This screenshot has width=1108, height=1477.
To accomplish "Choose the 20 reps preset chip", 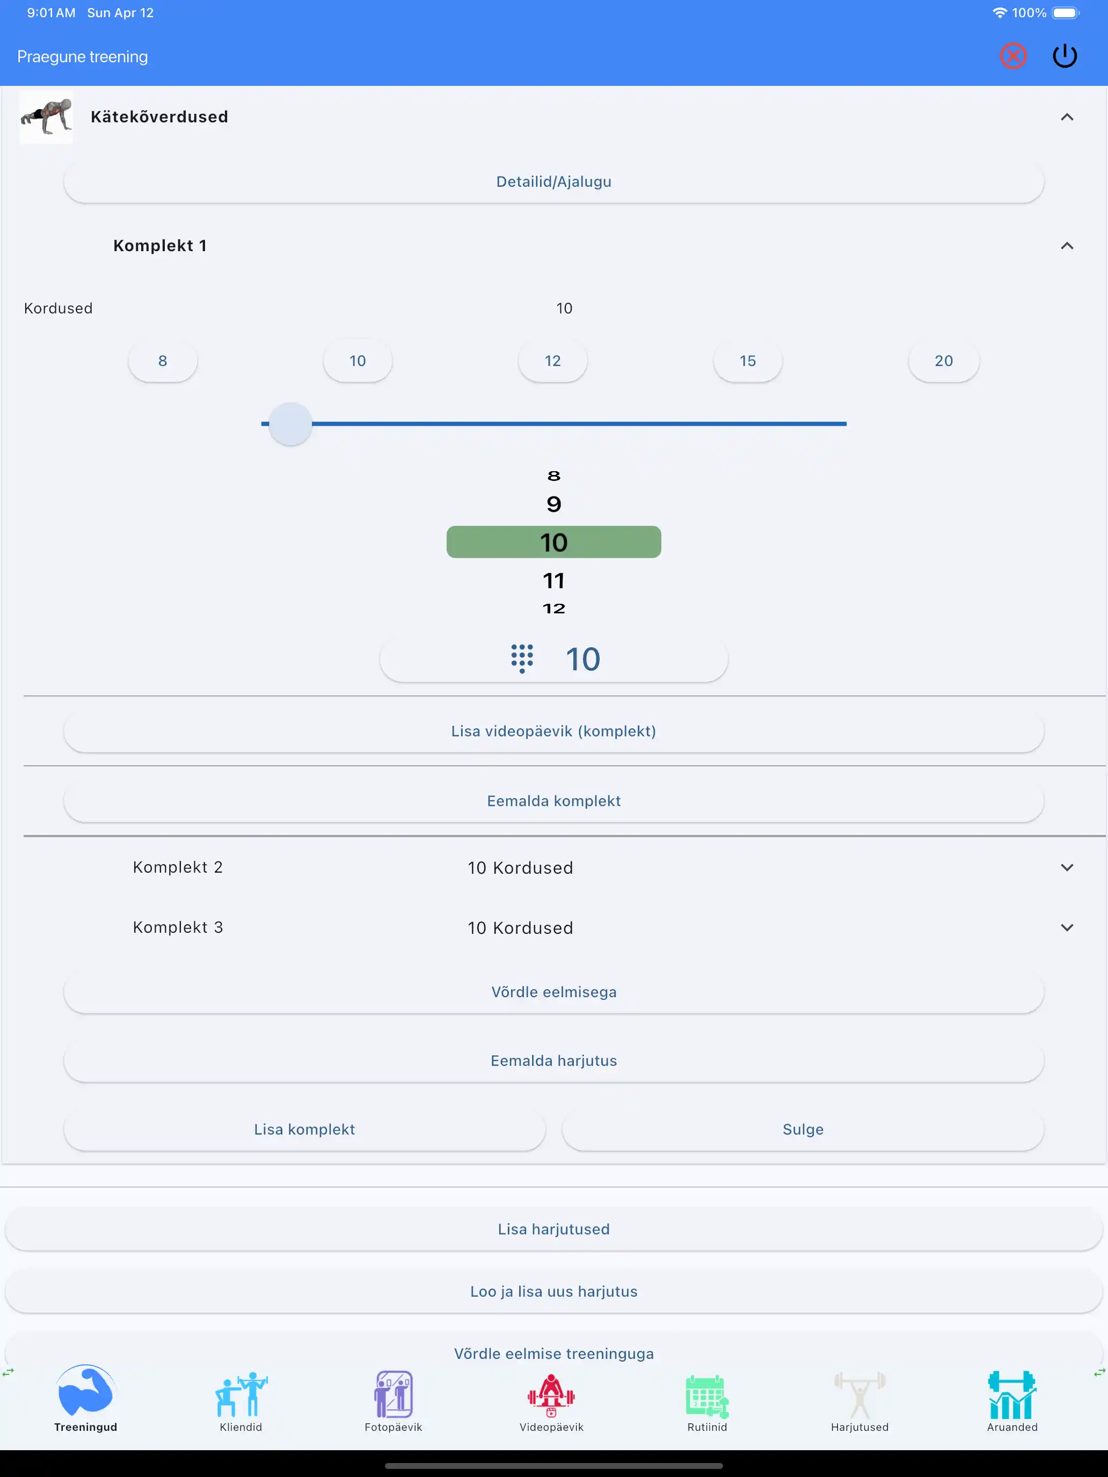I will (x=943, y=361).
